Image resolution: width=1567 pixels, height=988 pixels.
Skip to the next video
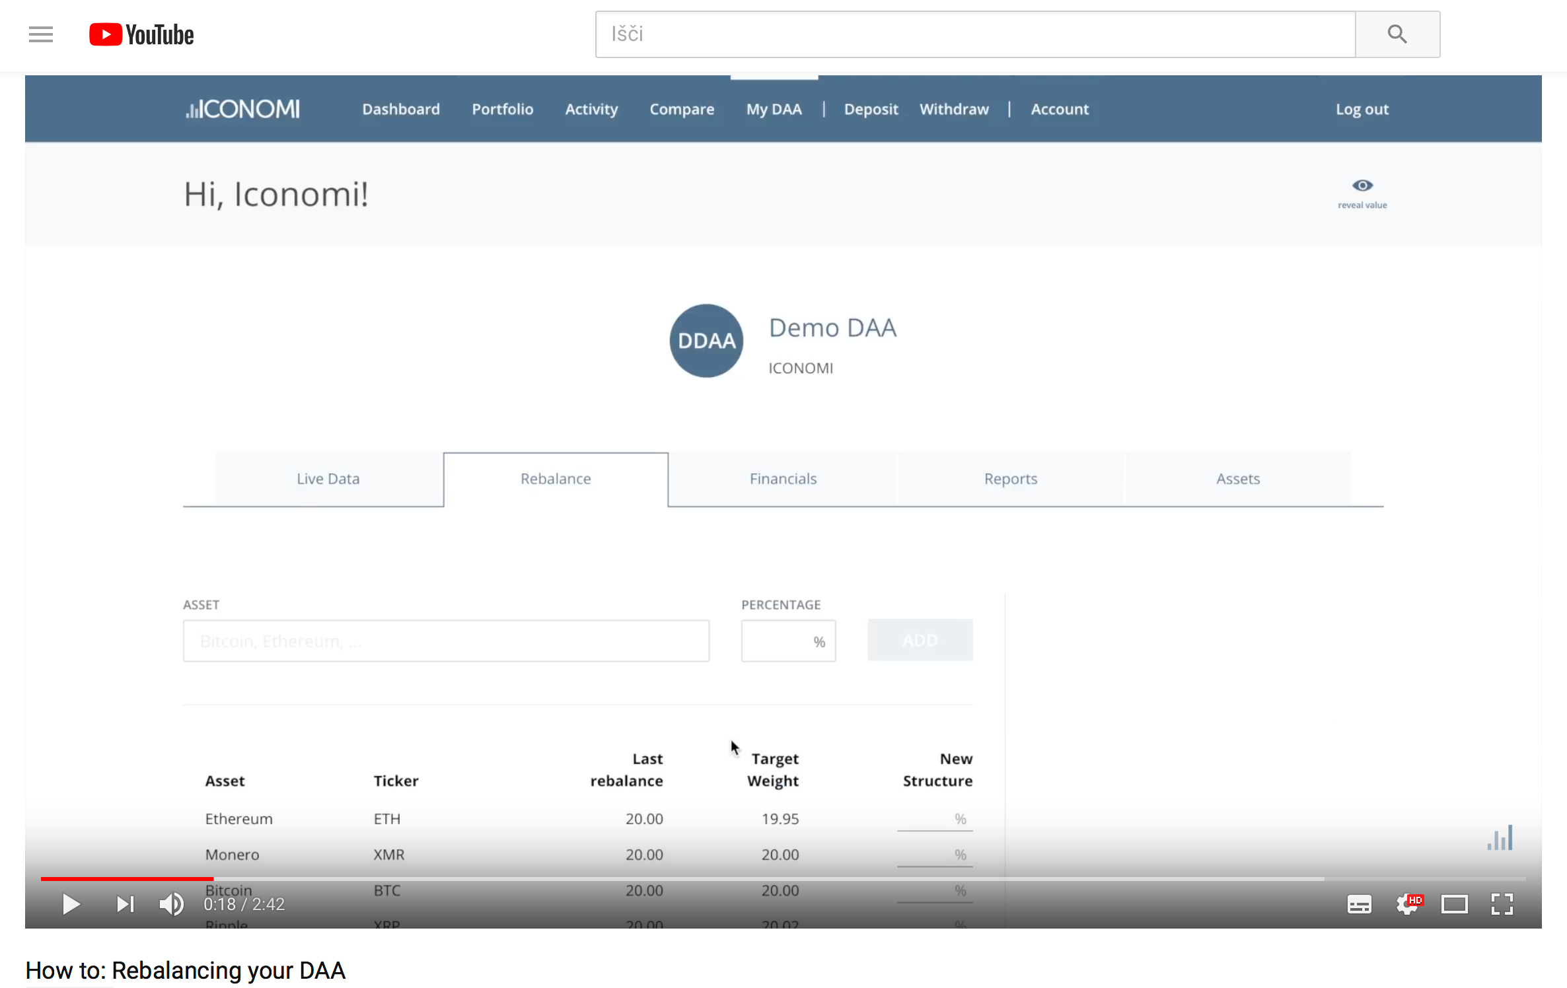pos(125,904)
